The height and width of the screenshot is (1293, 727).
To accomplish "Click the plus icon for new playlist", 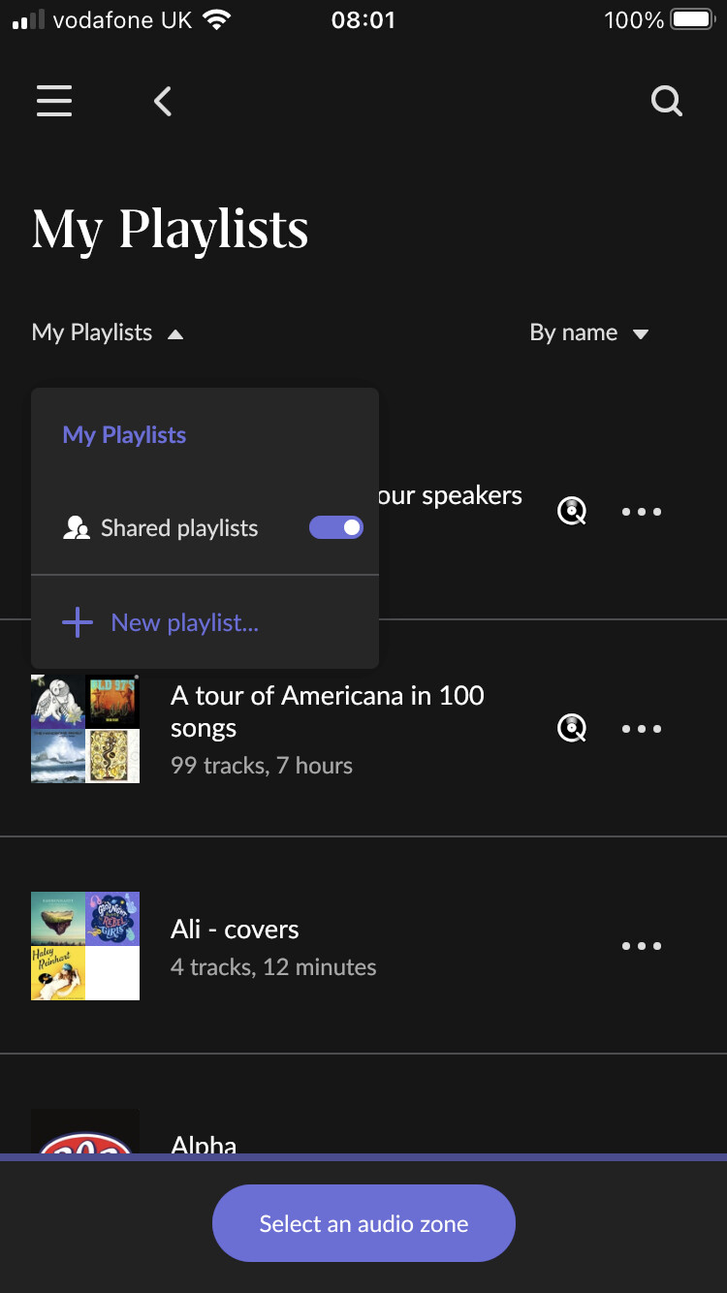I will pyautogui.click(x=78, y=622).
